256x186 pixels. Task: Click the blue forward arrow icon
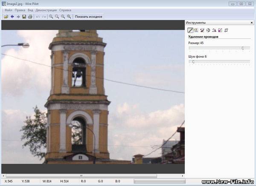pos(18,17)
